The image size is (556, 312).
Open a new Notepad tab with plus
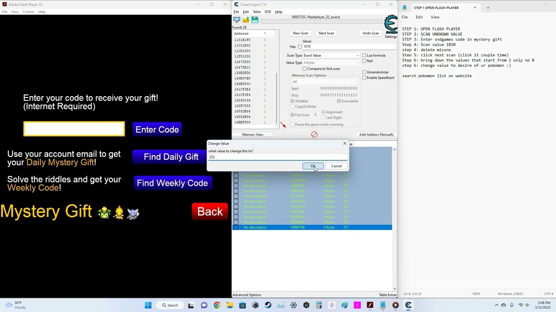point(488,7)
